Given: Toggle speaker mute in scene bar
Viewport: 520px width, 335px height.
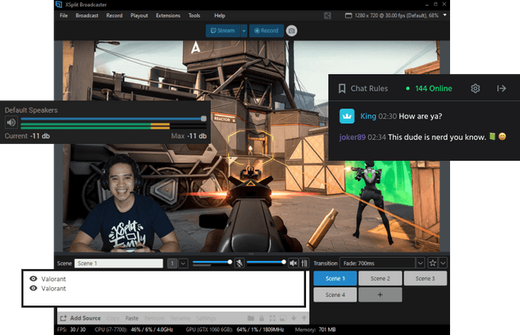Looking at the screenshot, I should [293, 263].
